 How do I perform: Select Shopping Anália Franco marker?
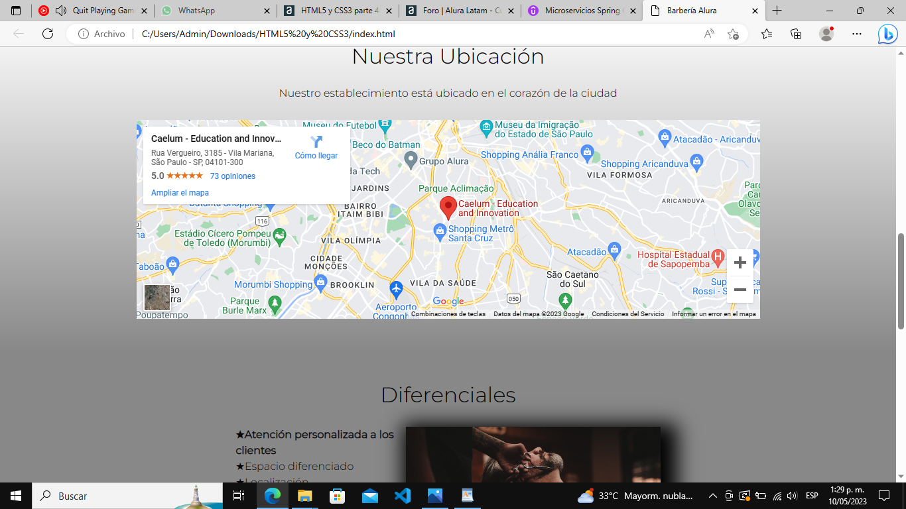[587, 153]
